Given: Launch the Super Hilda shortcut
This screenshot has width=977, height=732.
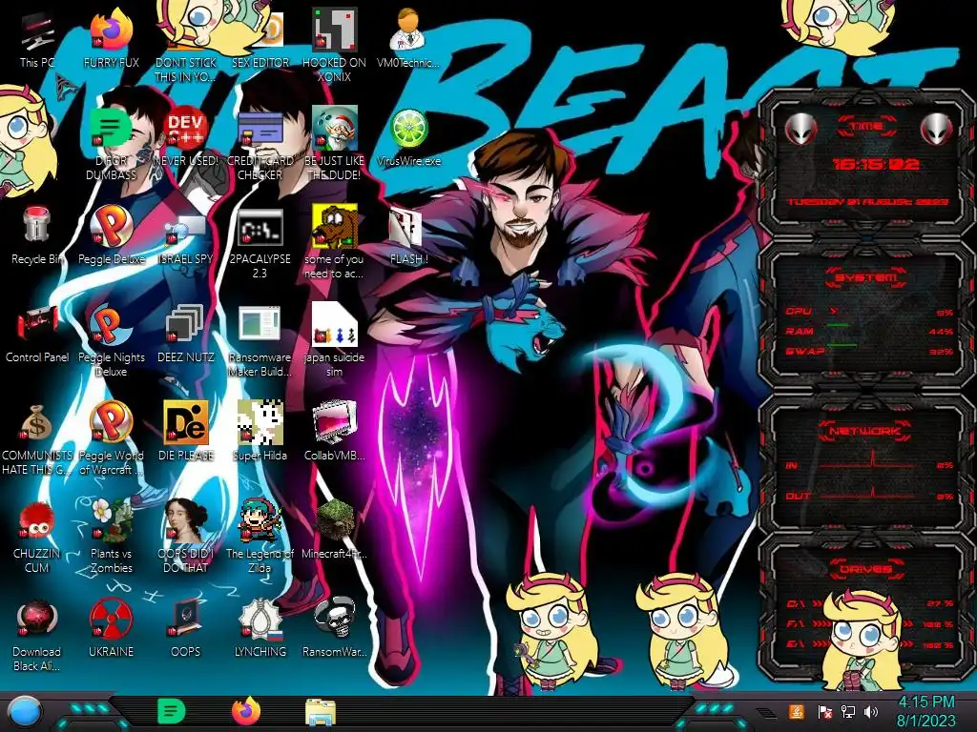Looking at the screenshot, I should (x=260, y=432).
